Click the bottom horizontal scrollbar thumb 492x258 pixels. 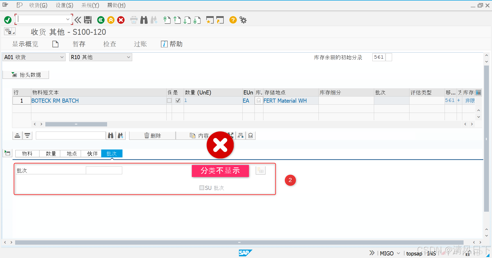click(239, 242)
